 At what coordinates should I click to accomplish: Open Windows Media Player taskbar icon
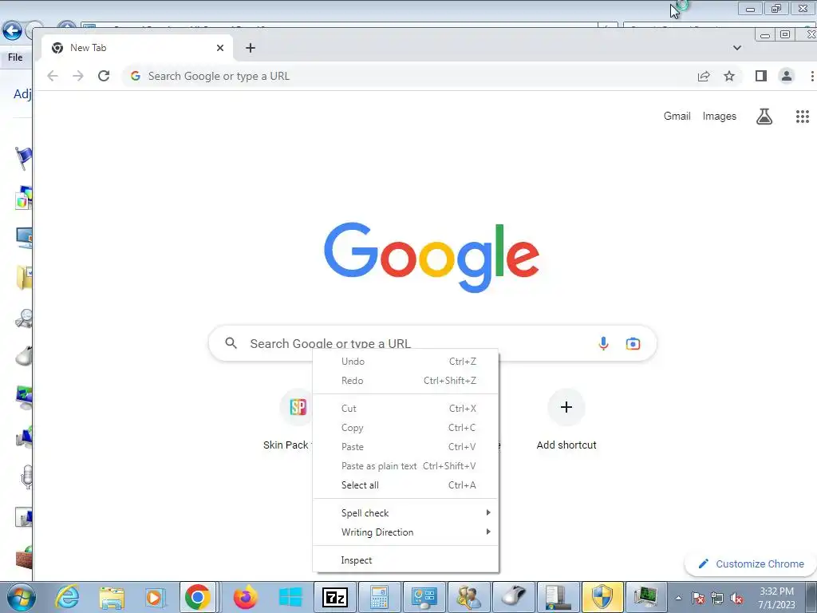(154, 597)
